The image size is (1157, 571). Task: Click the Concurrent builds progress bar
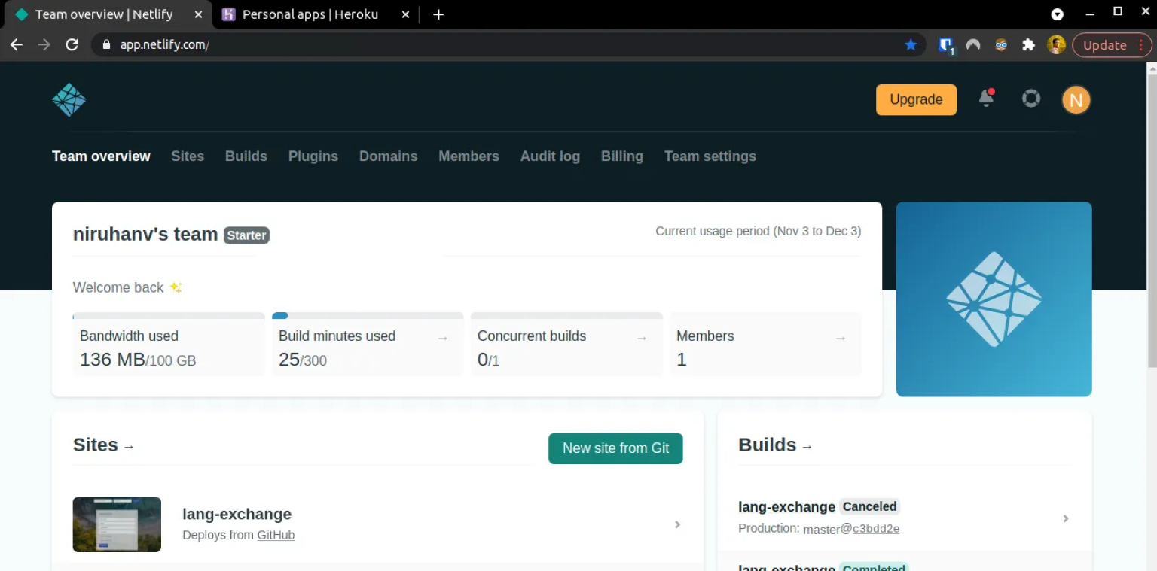[566, 316]
